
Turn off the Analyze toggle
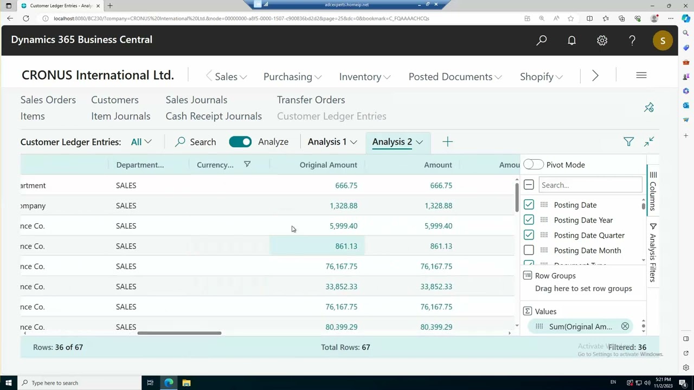click(x=240, y=142)
